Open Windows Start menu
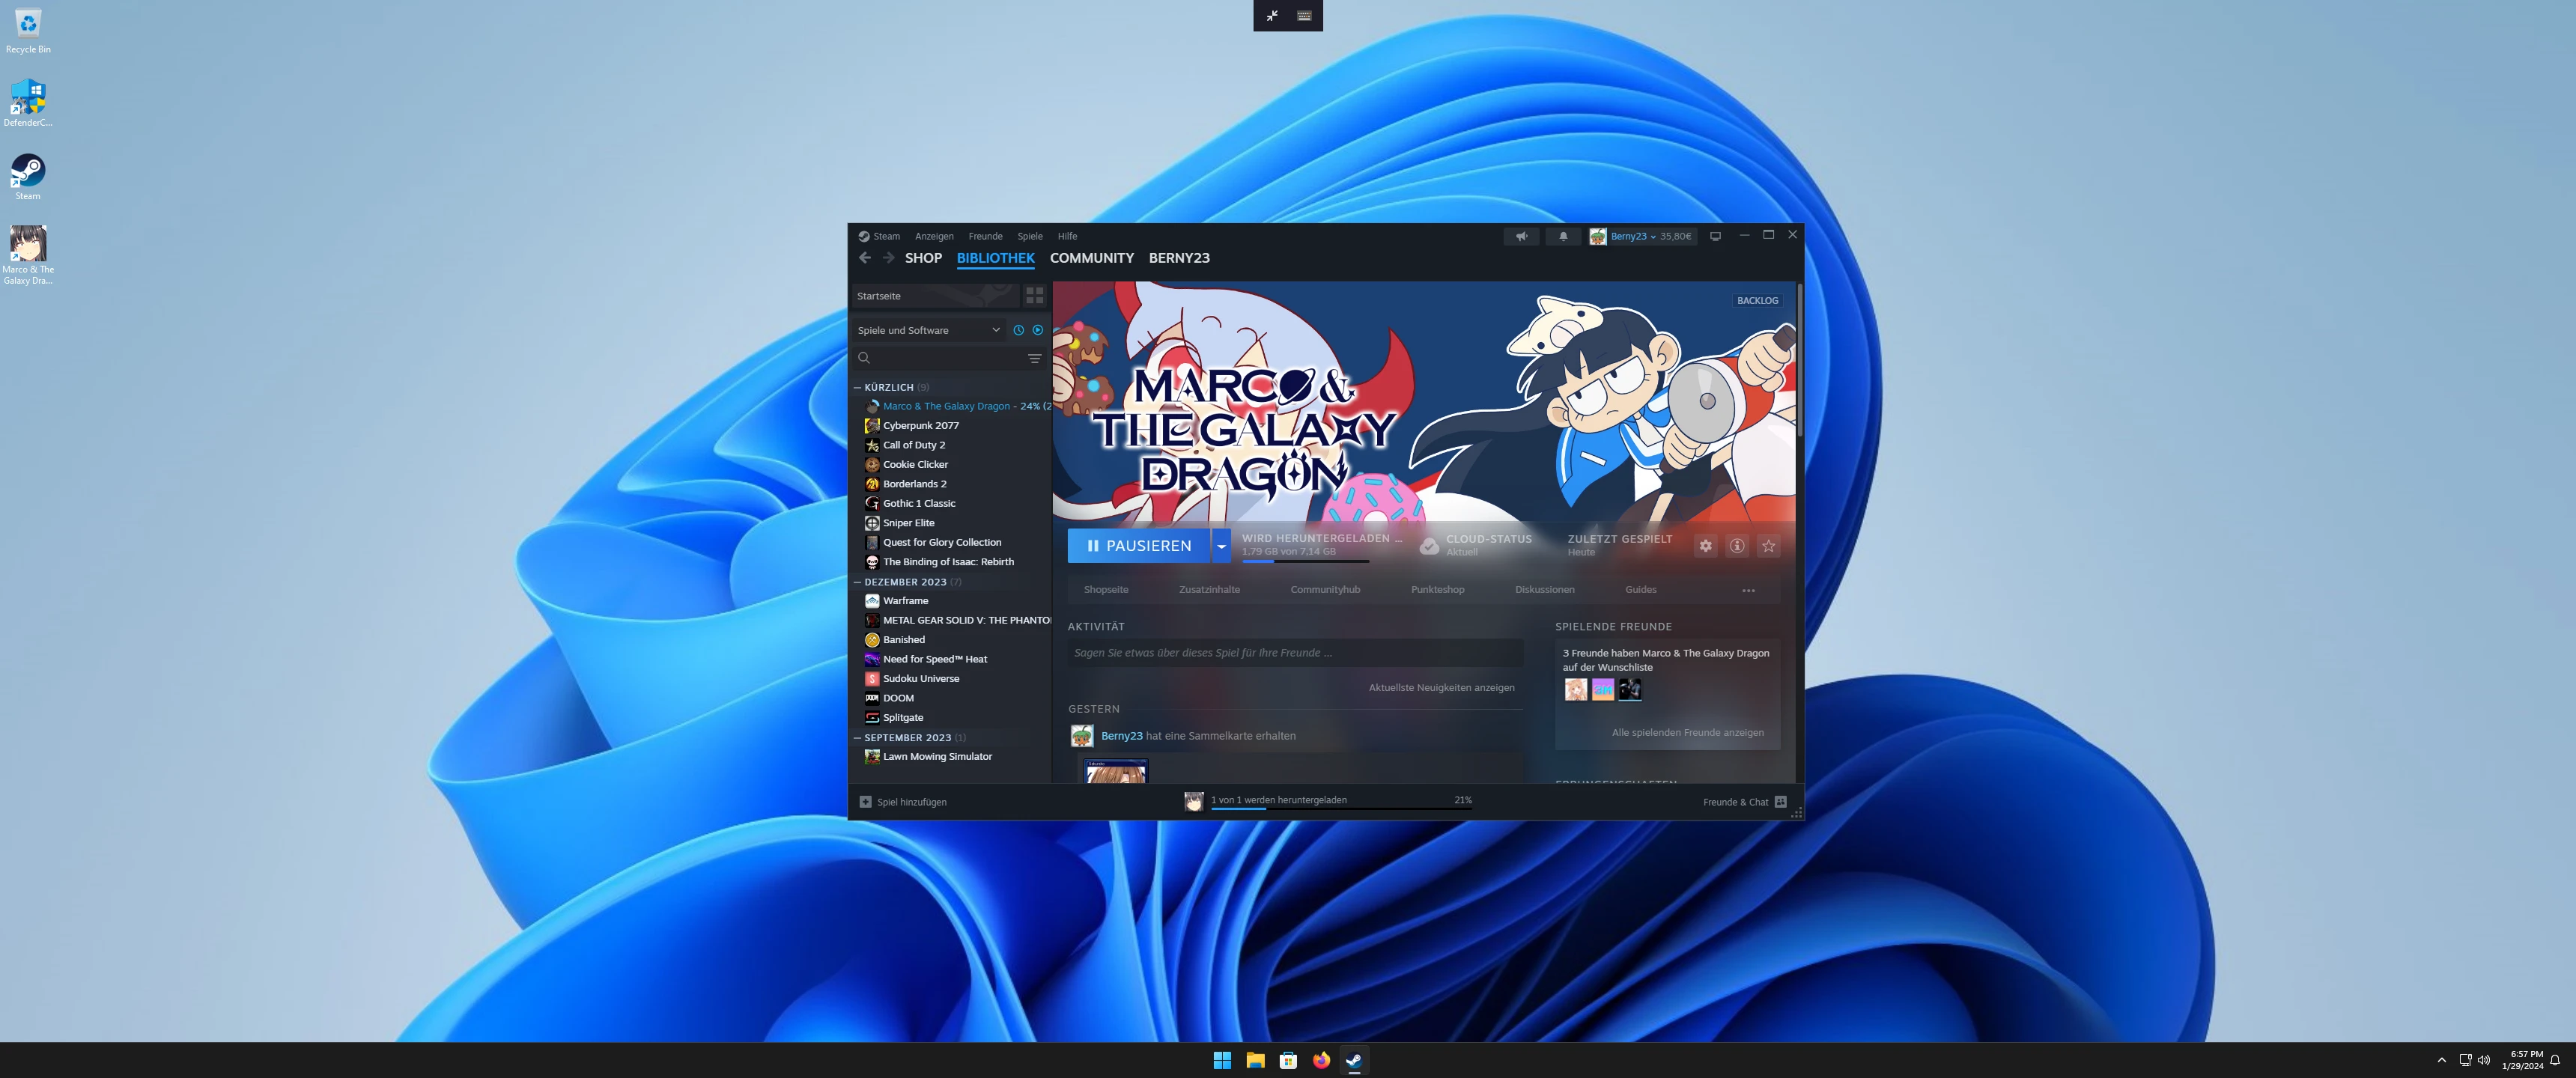 pos(1222,1060)
